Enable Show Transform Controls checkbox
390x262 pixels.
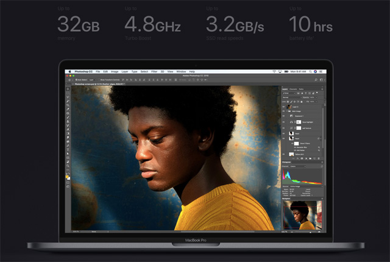99,80
